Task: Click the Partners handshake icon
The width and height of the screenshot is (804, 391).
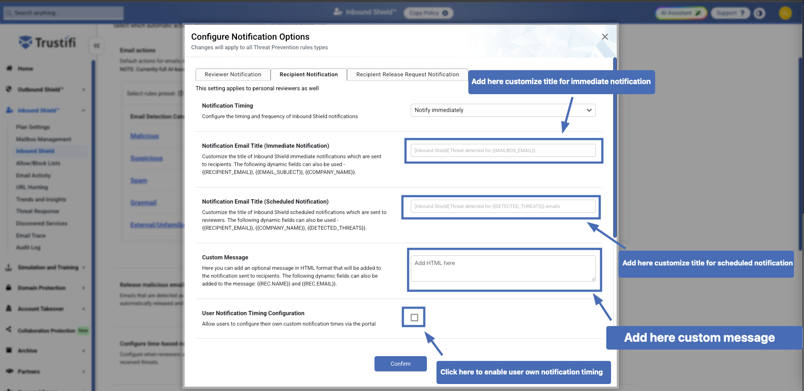Action: (x=9, y=371)
